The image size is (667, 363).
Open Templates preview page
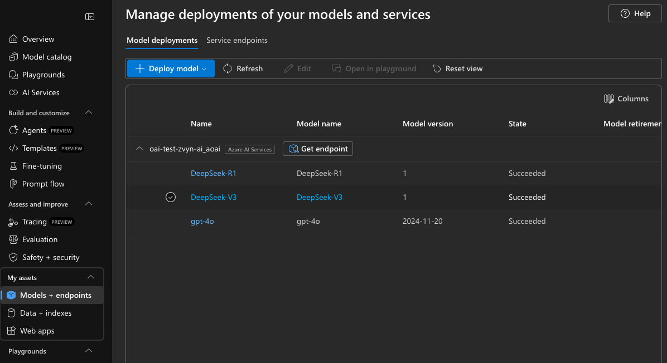(x=46, y=148)
